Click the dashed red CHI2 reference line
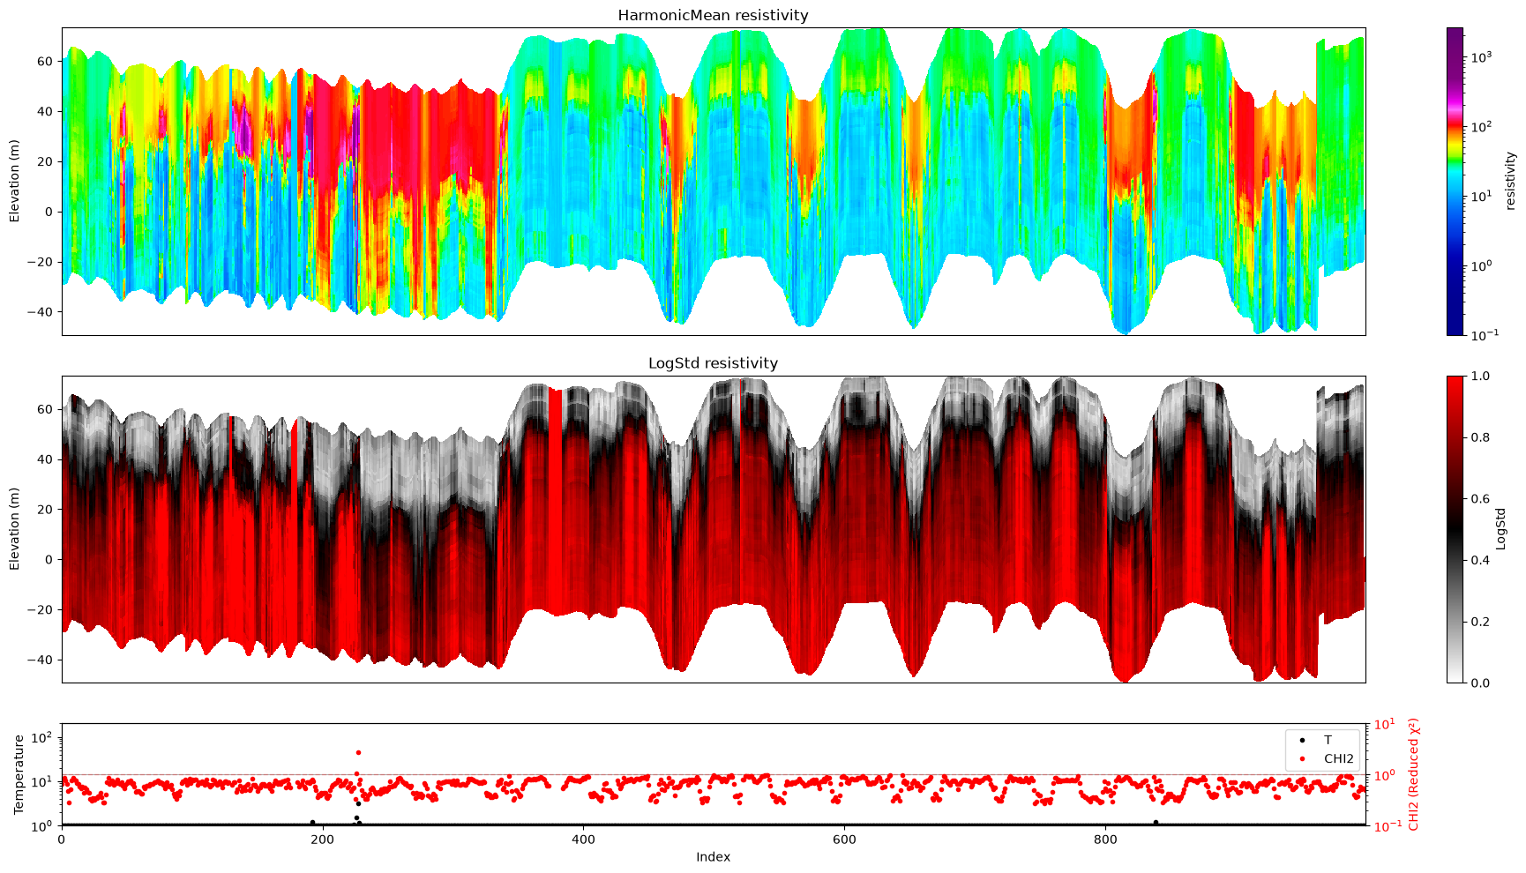 pyautogui.click(x=713, y=775)
